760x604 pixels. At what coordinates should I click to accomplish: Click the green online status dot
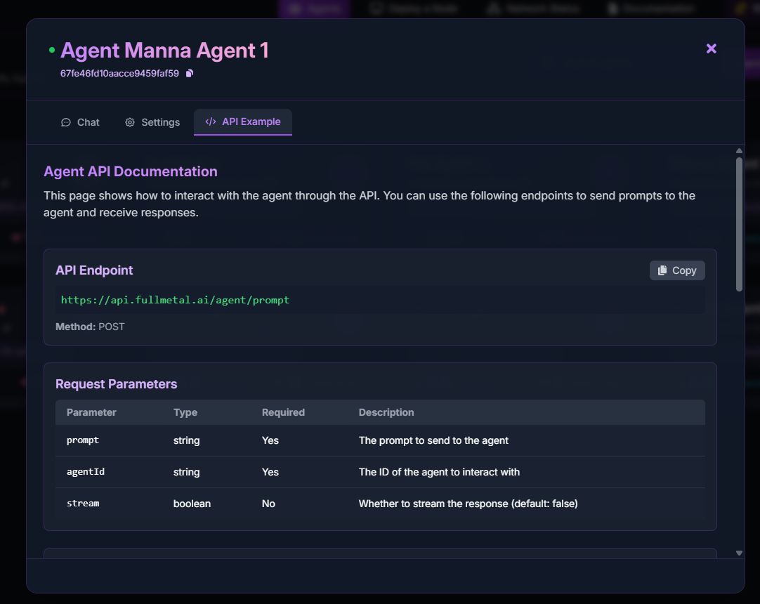51,51
